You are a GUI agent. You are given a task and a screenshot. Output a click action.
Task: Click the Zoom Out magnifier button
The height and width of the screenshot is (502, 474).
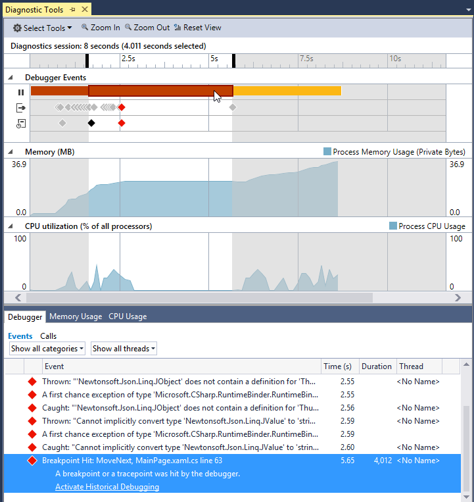coord(147,28)
